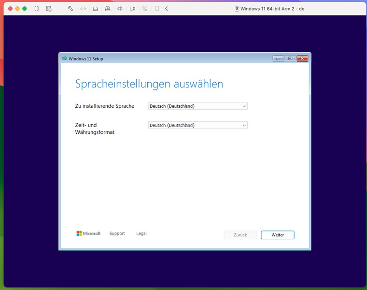Viewport: 367px width, 290px height.
Task: Maximize the Windows 11 Setup dialog
Action: pos(290,58)
